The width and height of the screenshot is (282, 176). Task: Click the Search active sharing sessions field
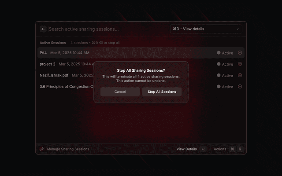pos(108,29)
